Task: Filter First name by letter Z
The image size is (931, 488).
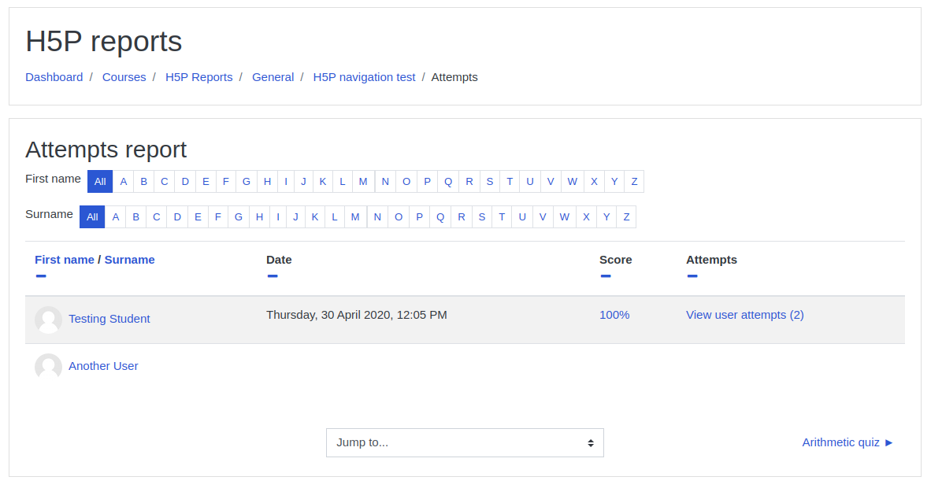Action: click(x=634, y=182)
